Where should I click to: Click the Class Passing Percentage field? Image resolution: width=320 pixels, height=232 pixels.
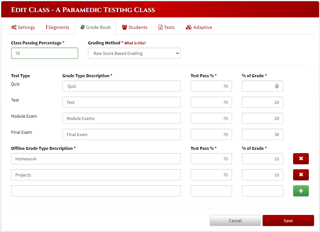coord(44,53)
